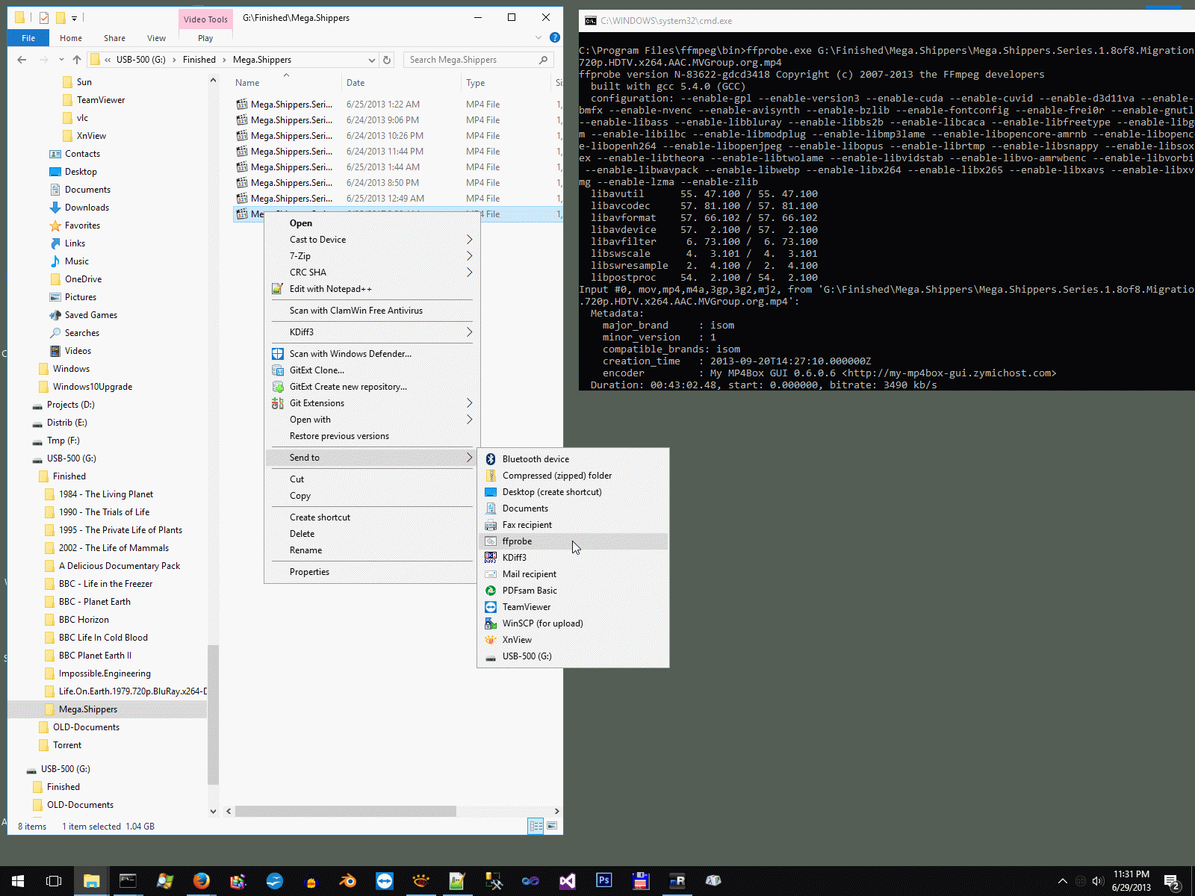The width and height of the screenshot is (1195, 896).
Task: Switch to Large icons view using status bar icon
Action: tap(552, 826)
